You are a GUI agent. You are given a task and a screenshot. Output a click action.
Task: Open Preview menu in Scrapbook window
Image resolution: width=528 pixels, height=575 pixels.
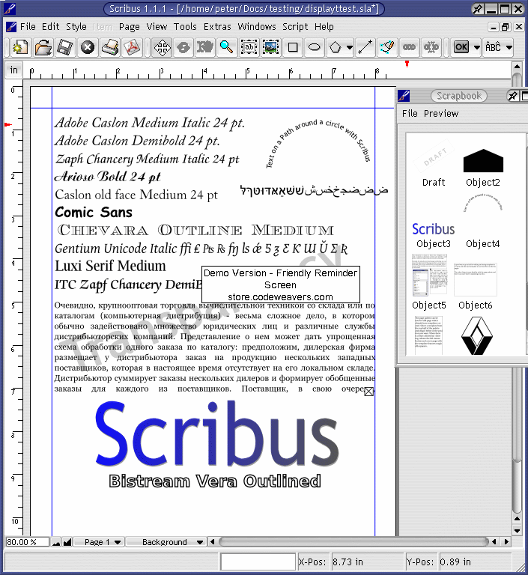click(x=441, y=114)
